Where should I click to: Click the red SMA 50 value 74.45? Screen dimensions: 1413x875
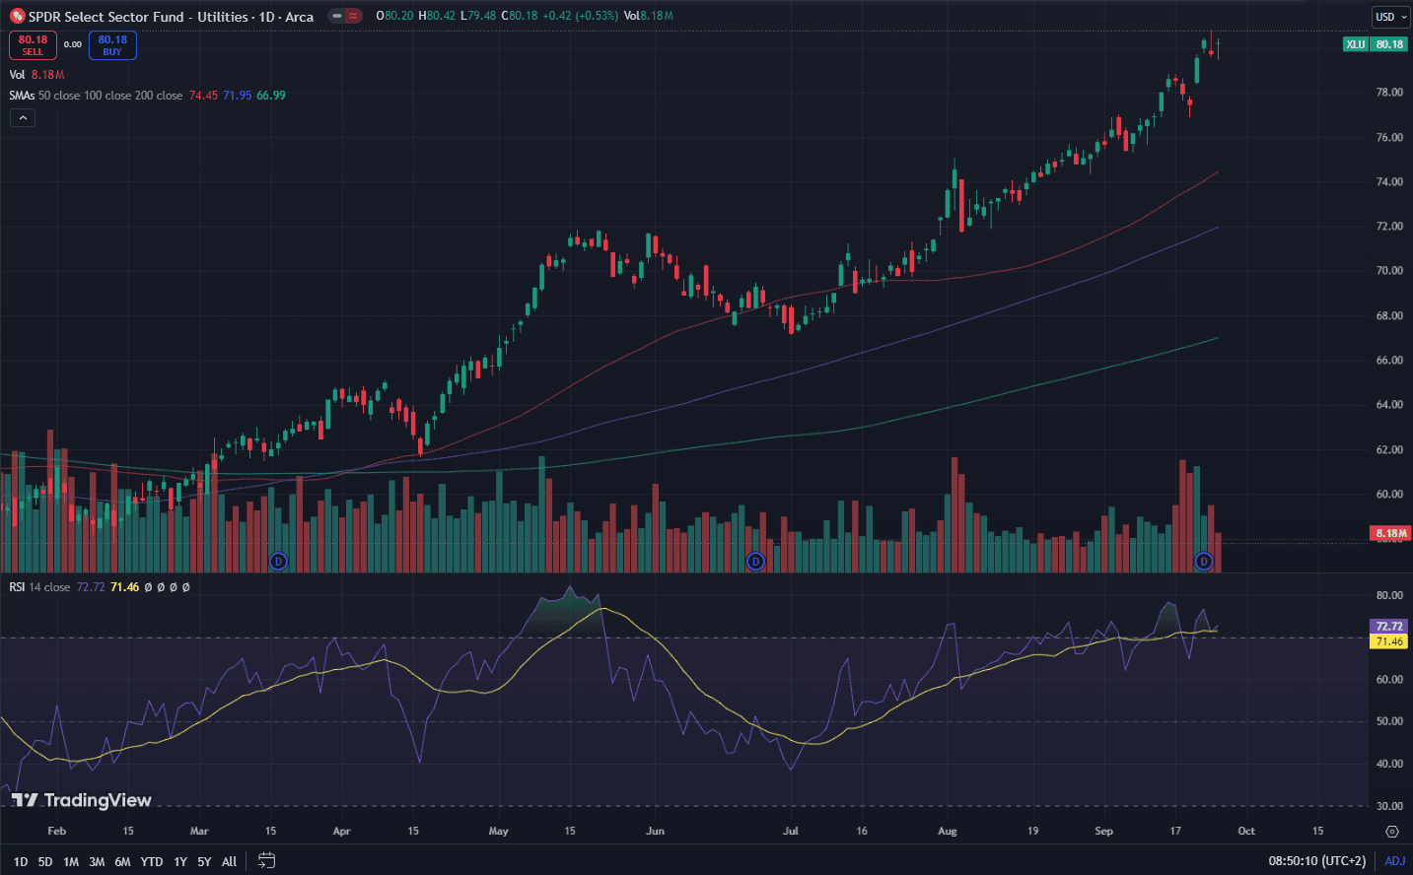click(x=203, y=96)
